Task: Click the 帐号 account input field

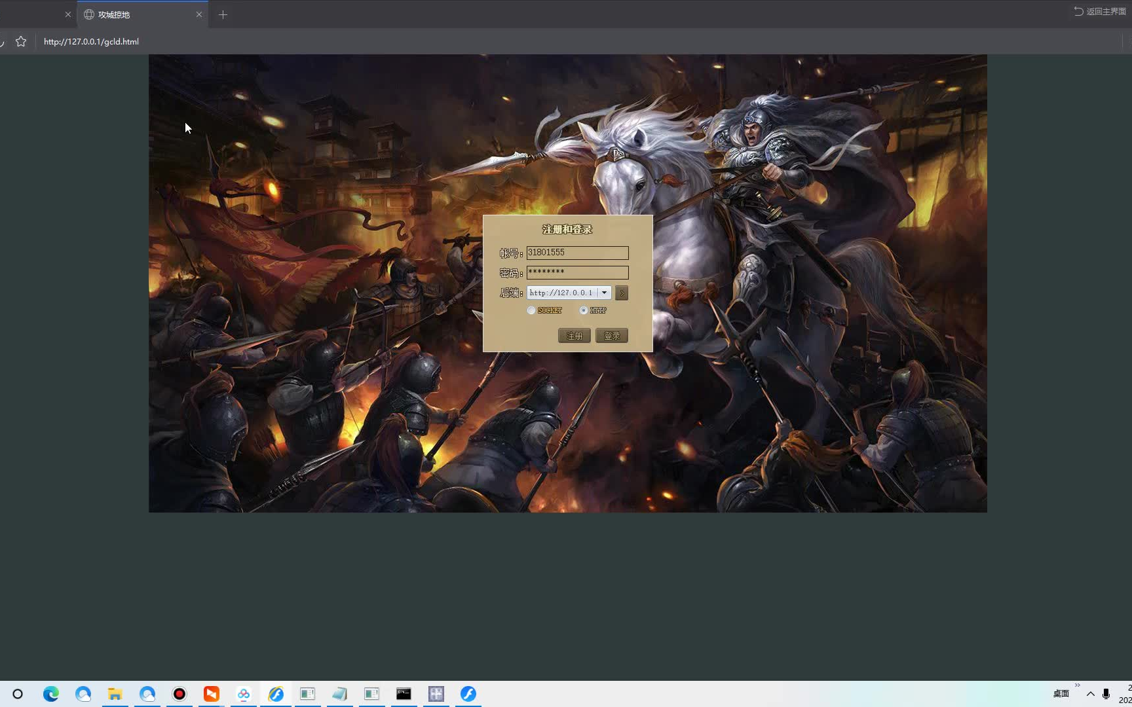Action: (577, 253)
